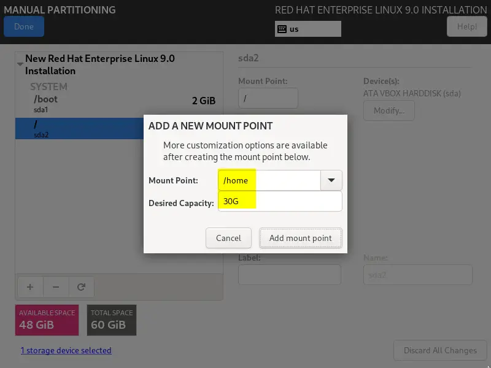Click the MANUAL PARTITIONING heading
Screen dimensions: 491x368
click(x=60, y=10)
